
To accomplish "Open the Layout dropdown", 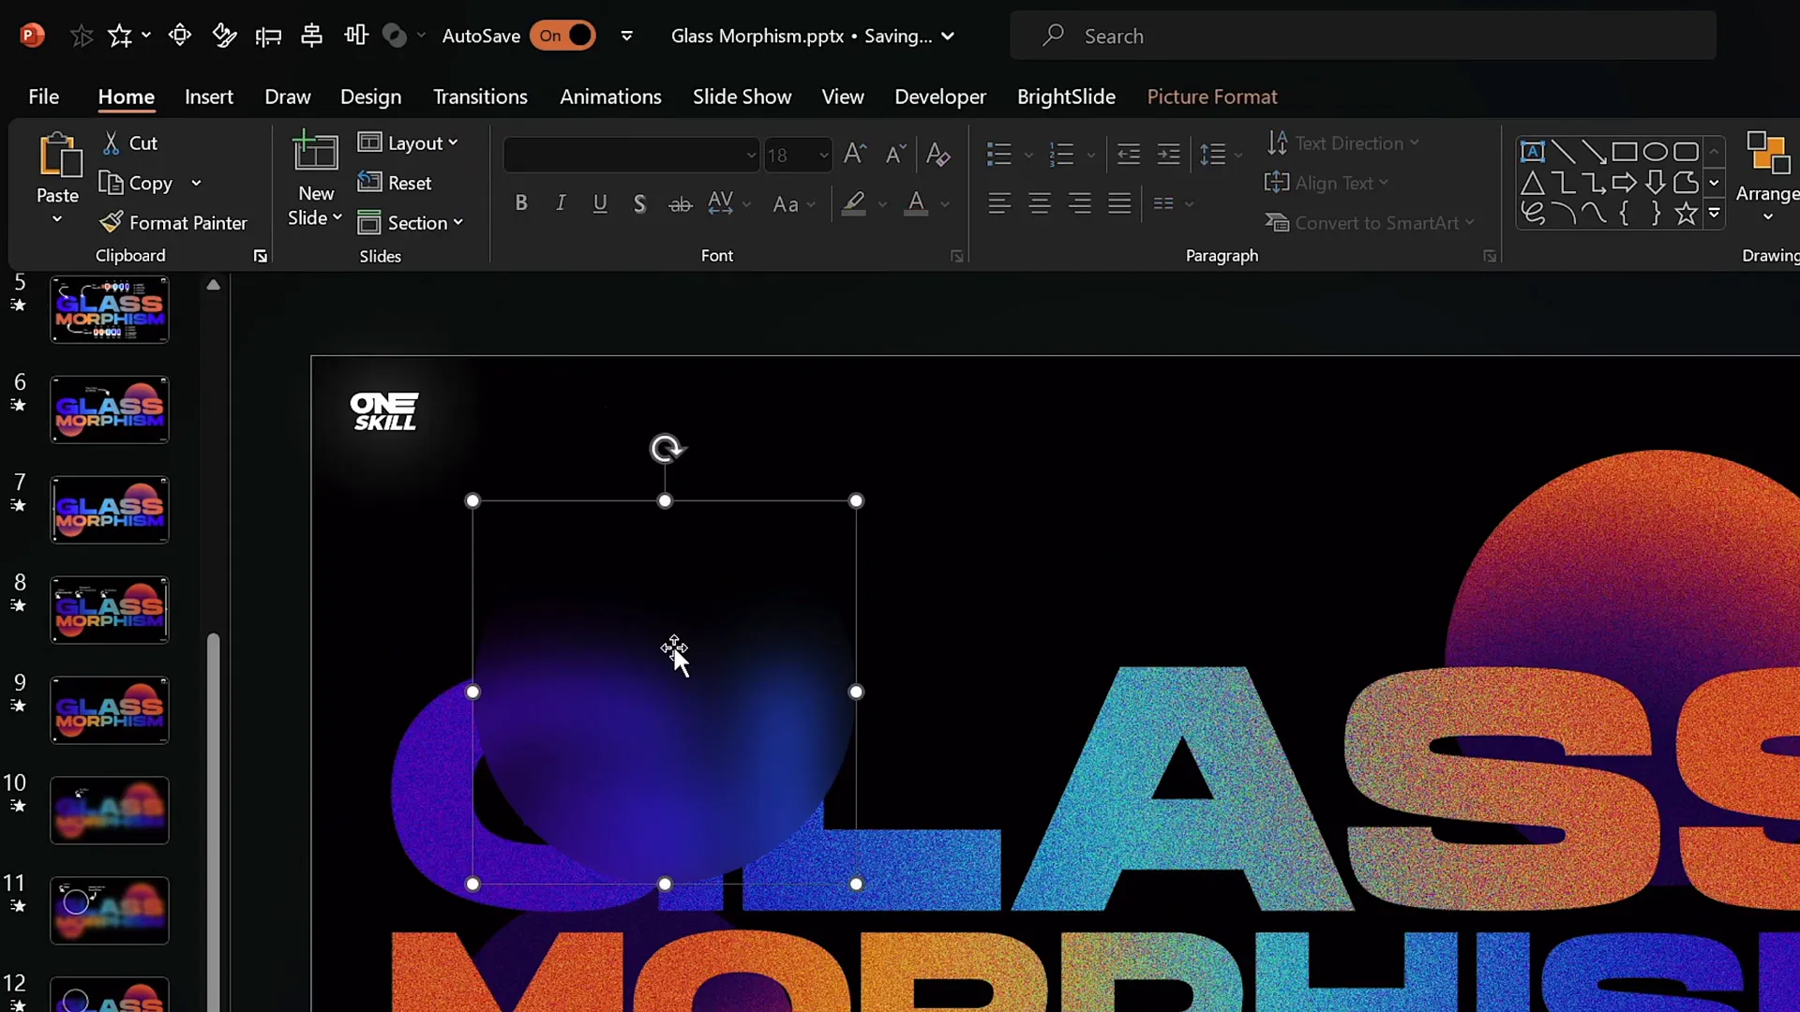I will coord(409,142).
